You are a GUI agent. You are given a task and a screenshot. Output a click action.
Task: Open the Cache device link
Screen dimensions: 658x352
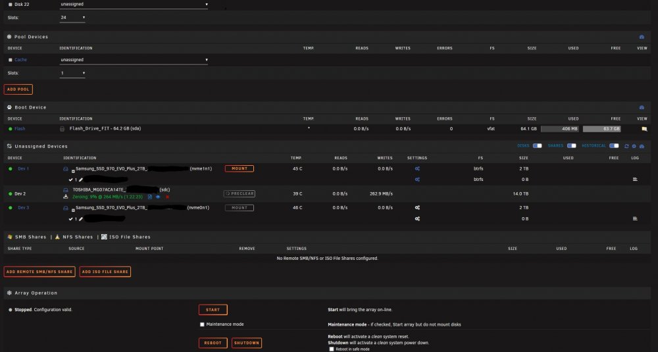point(20,60)
